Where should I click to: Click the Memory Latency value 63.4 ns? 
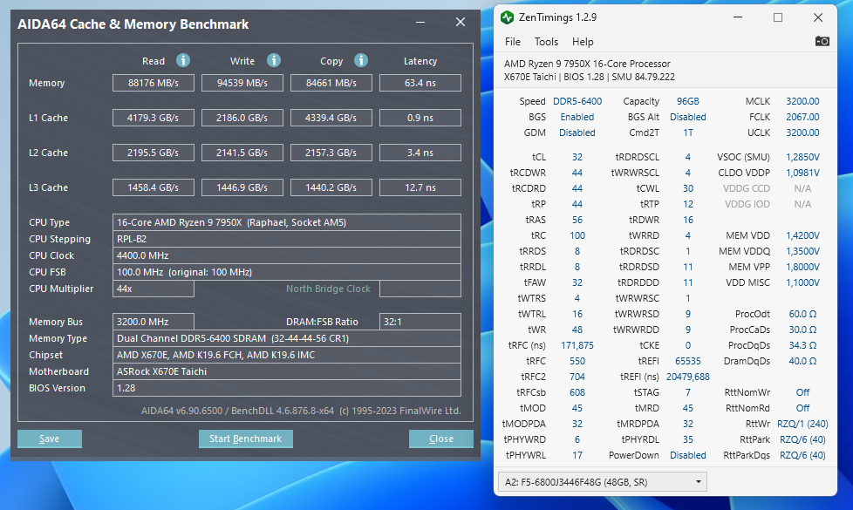coord(420,83)
